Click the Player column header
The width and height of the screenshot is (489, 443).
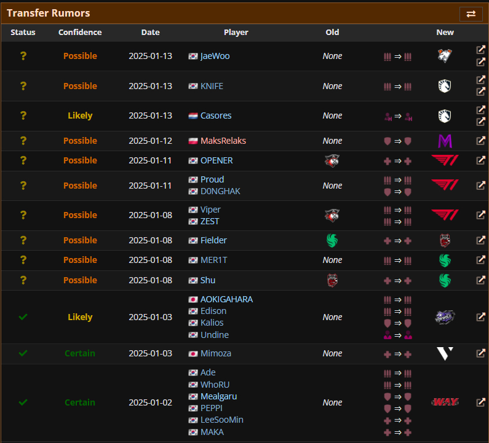(236, 33)
